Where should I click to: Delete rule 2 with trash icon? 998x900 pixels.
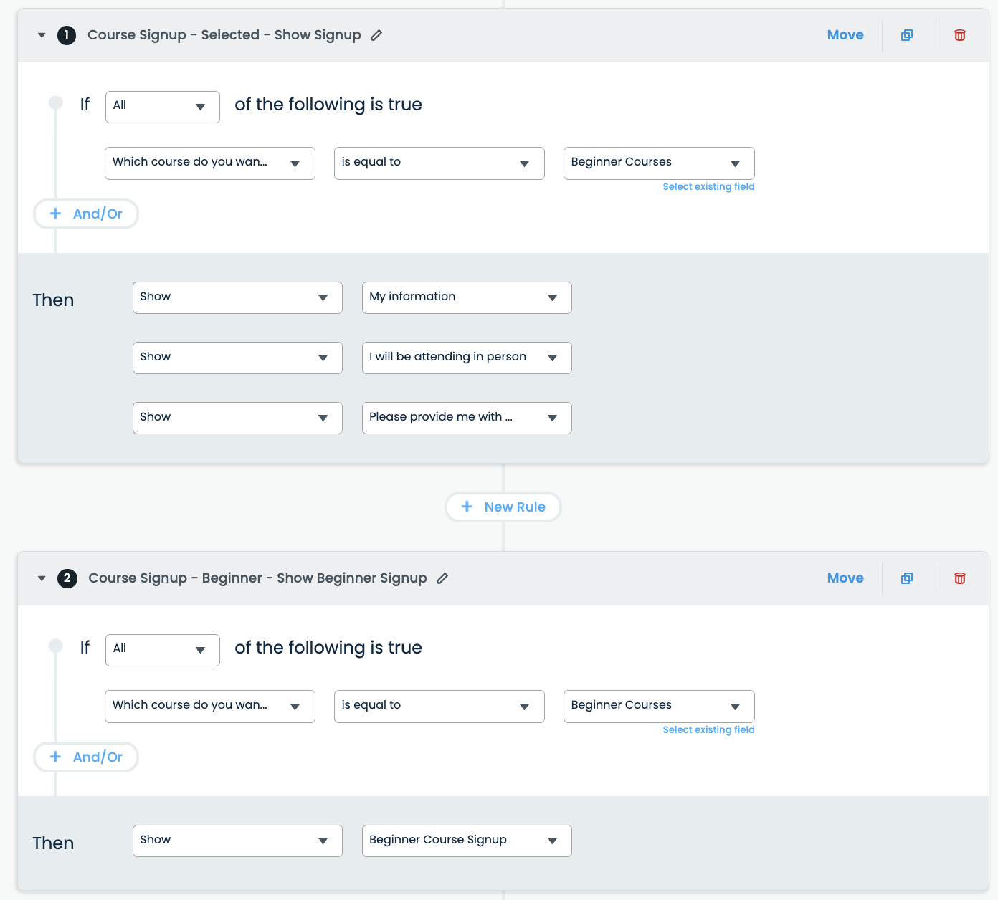click(x=960, y=578)
